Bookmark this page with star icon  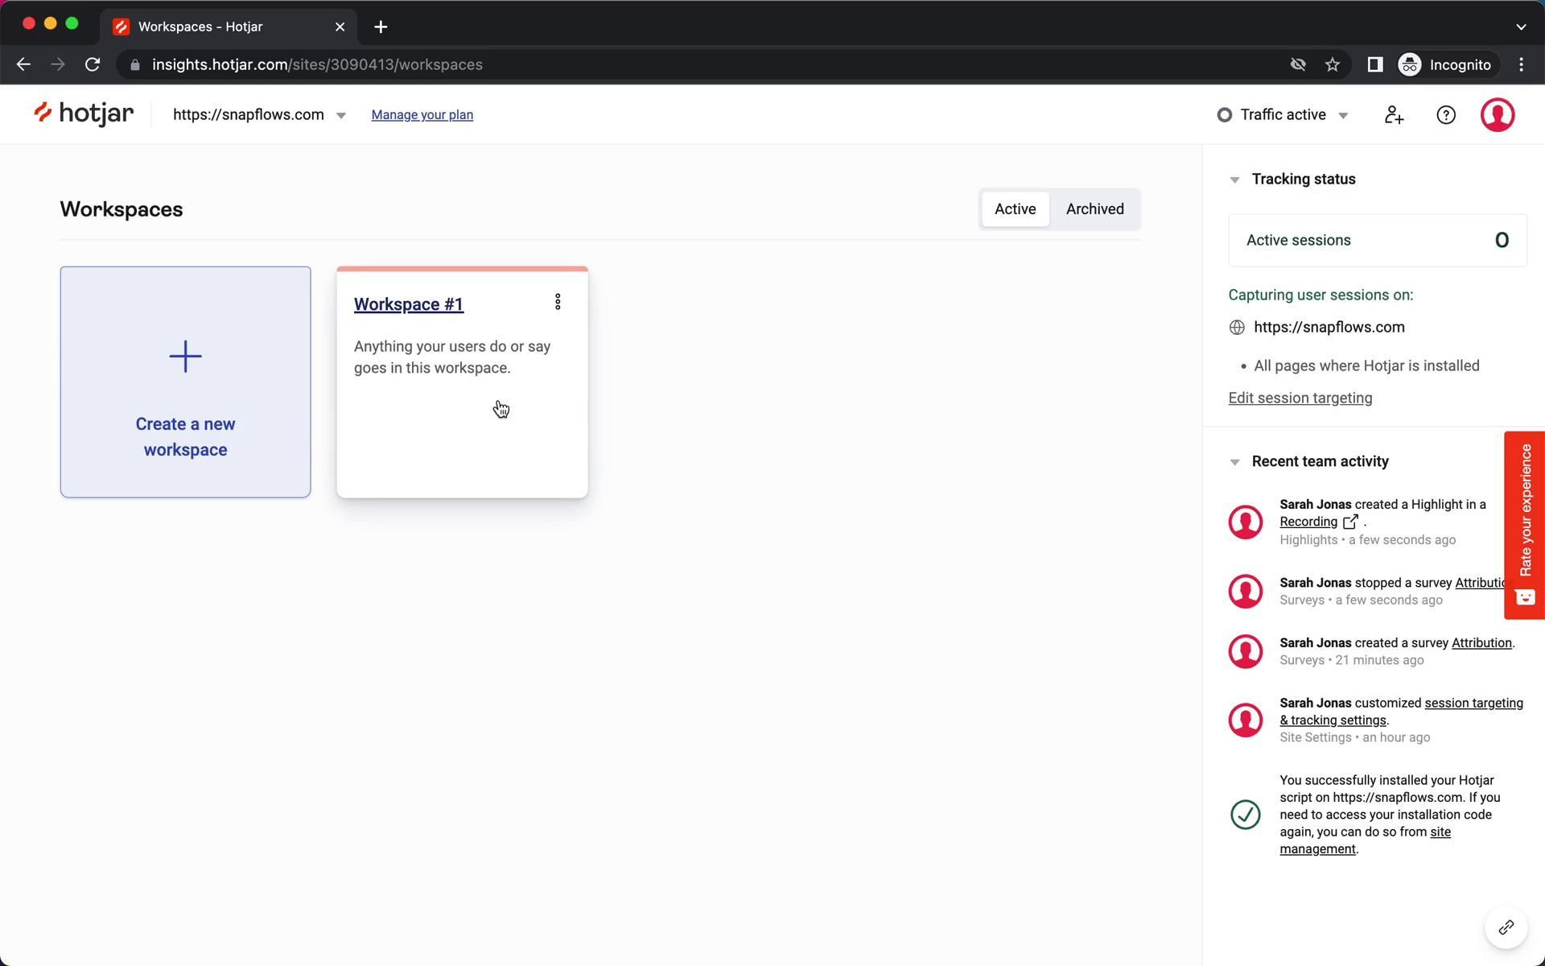click(1333, 64)
